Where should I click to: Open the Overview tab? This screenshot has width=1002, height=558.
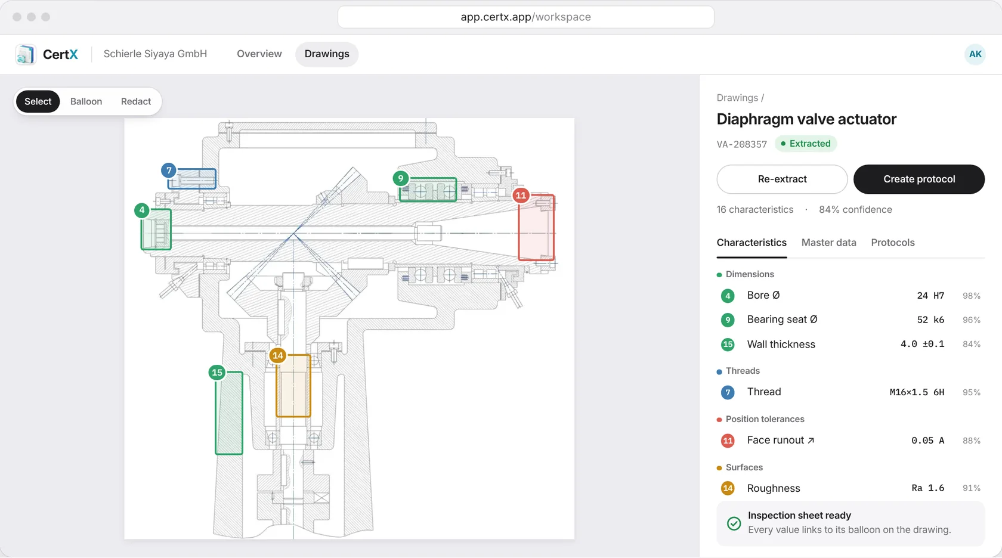(259, 54)
